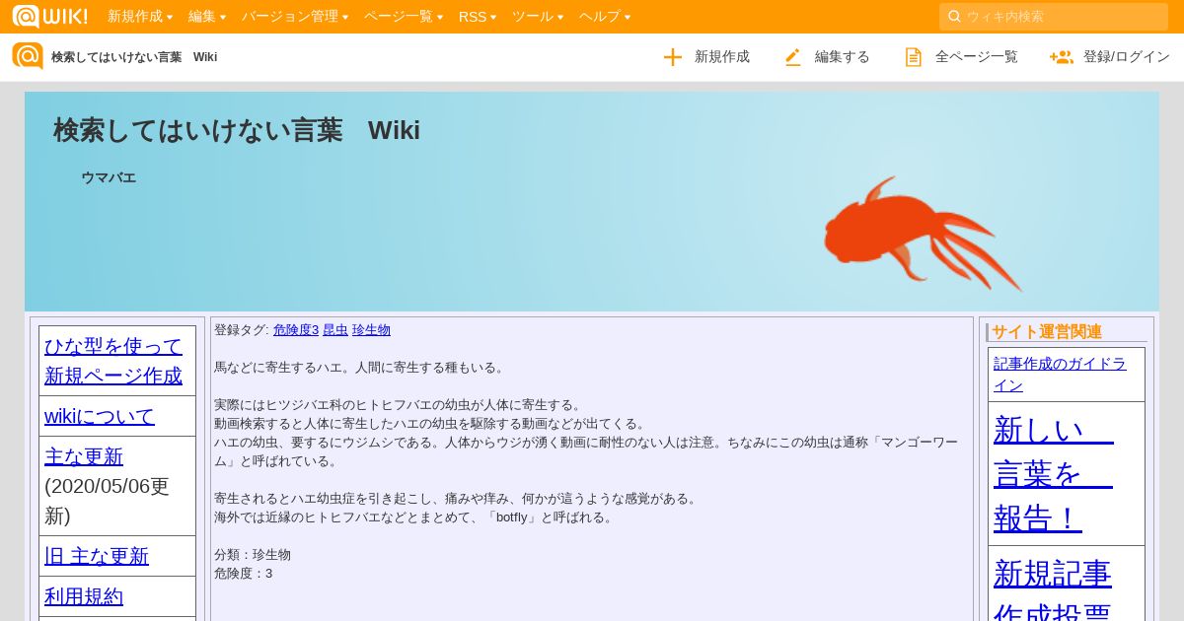The height and width of the screenshot is (621, 1184).
Task: Open 新規記事作成投票 link in right sidebar
Action: tap(1053, 589)
